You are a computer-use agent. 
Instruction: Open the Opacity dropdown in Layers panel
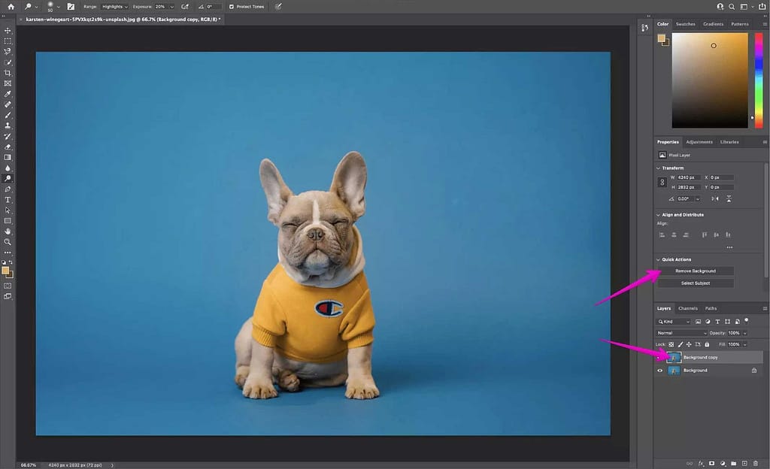pyautogui.click(x=744, y=333)
